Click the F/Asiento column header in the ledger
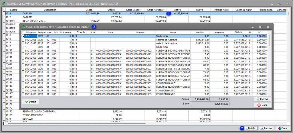Screen dimensions: 293x133 31,32
